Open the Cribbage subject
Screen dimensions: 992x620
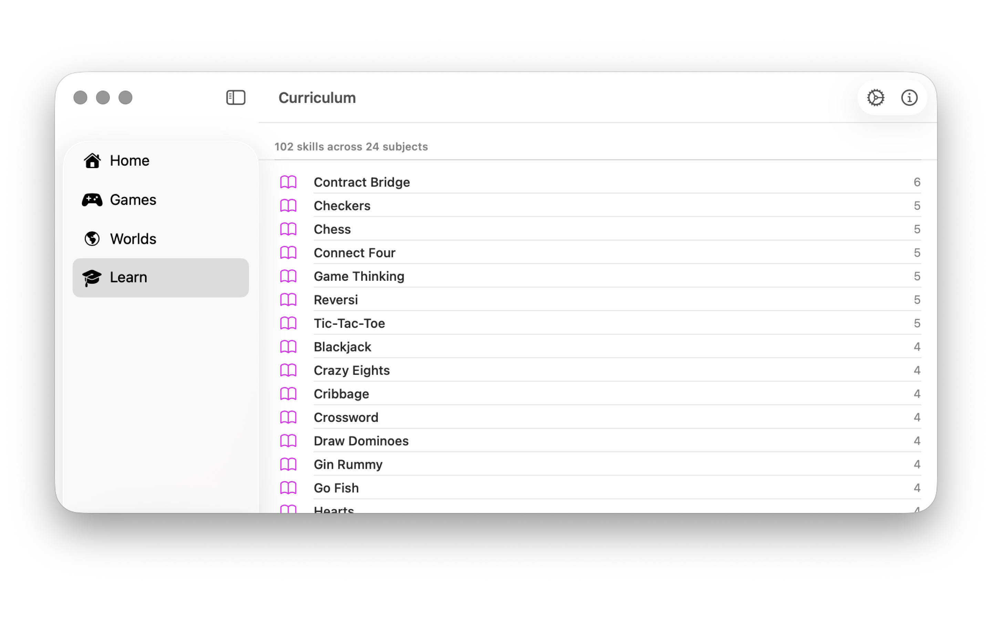click(x=598, y=394)
